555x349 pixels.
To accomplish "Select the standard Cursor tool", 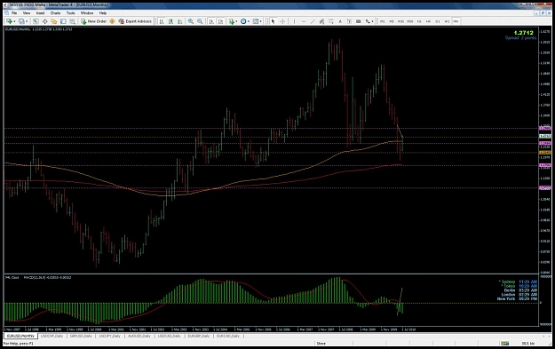I will coord(273,21).
